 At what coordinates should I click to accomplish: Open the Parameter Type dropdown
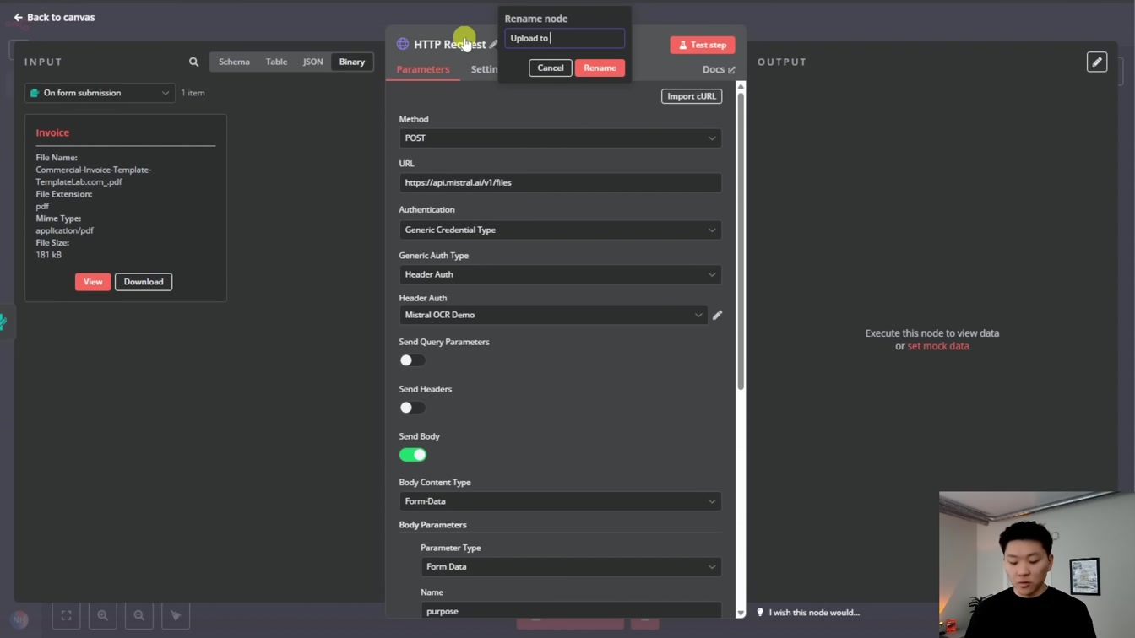point(571,567)
